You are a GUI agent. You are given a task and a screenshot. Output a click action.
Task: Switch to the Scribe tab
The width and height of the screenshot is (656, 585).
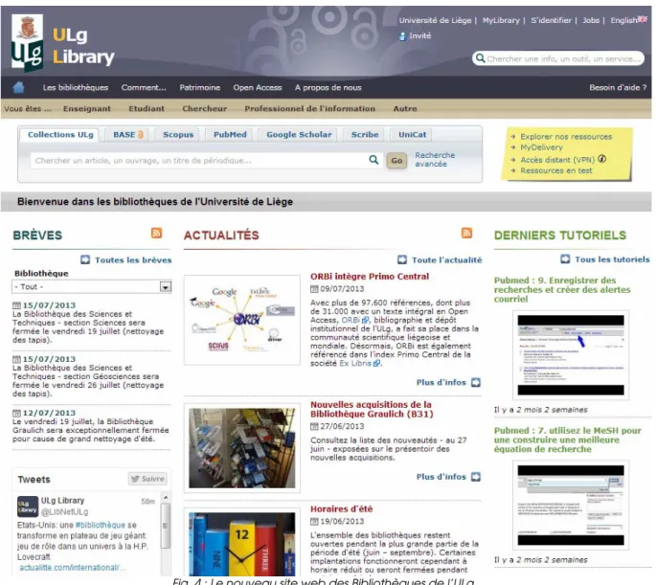365,135
